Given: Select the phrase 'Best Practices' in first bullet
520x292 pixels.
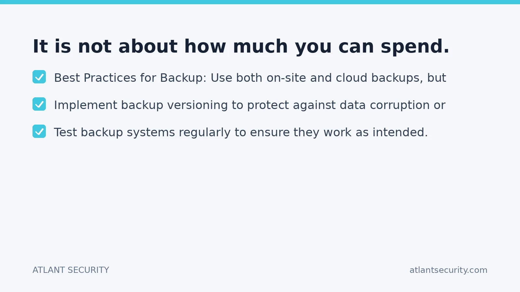Looking at the screenshot, I should pos(95,78).
